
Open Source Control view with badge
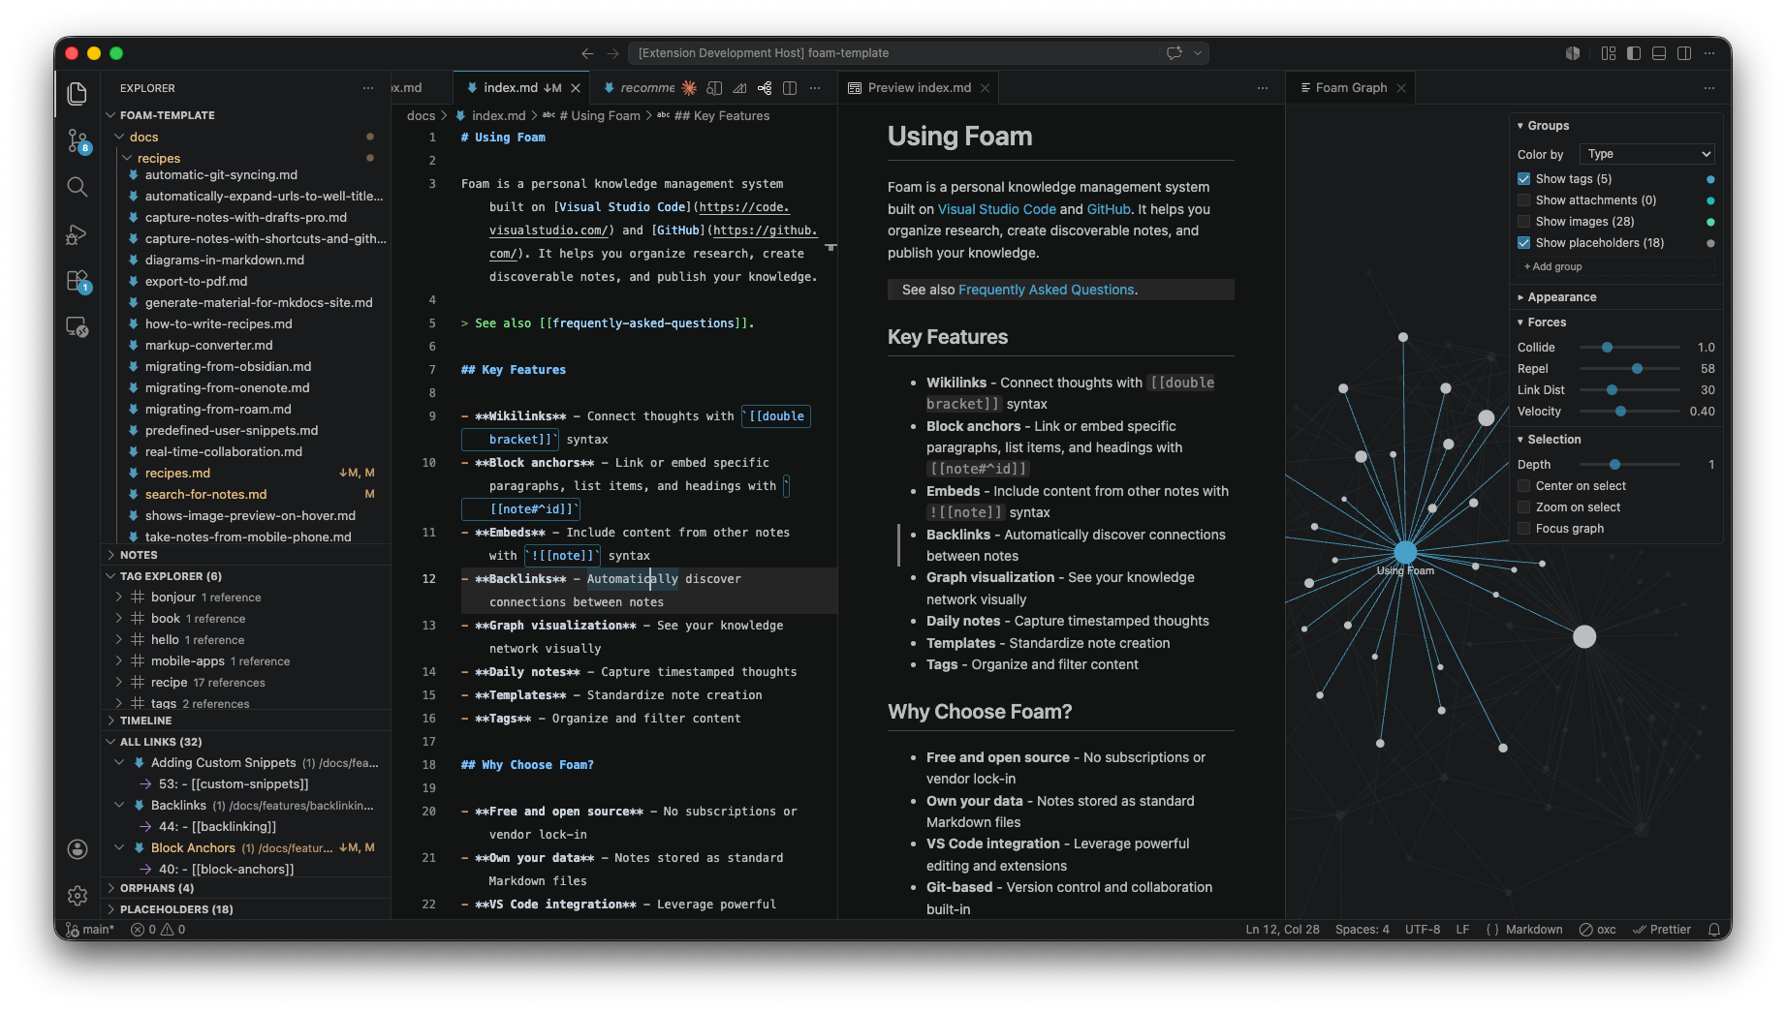pos(78,140)
